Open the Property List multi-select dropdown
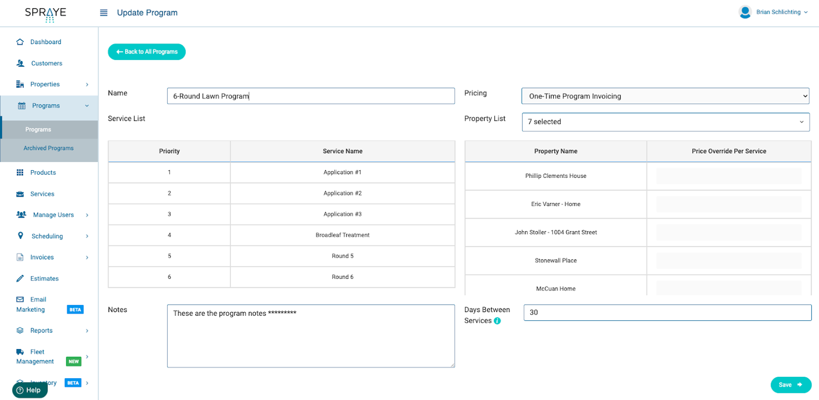Screen dimensions: 819x400 pyautogui.click(x=666, y=122)
